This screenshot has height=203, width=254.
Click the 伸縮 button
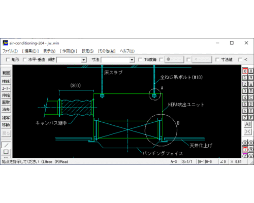pos(6,95)
